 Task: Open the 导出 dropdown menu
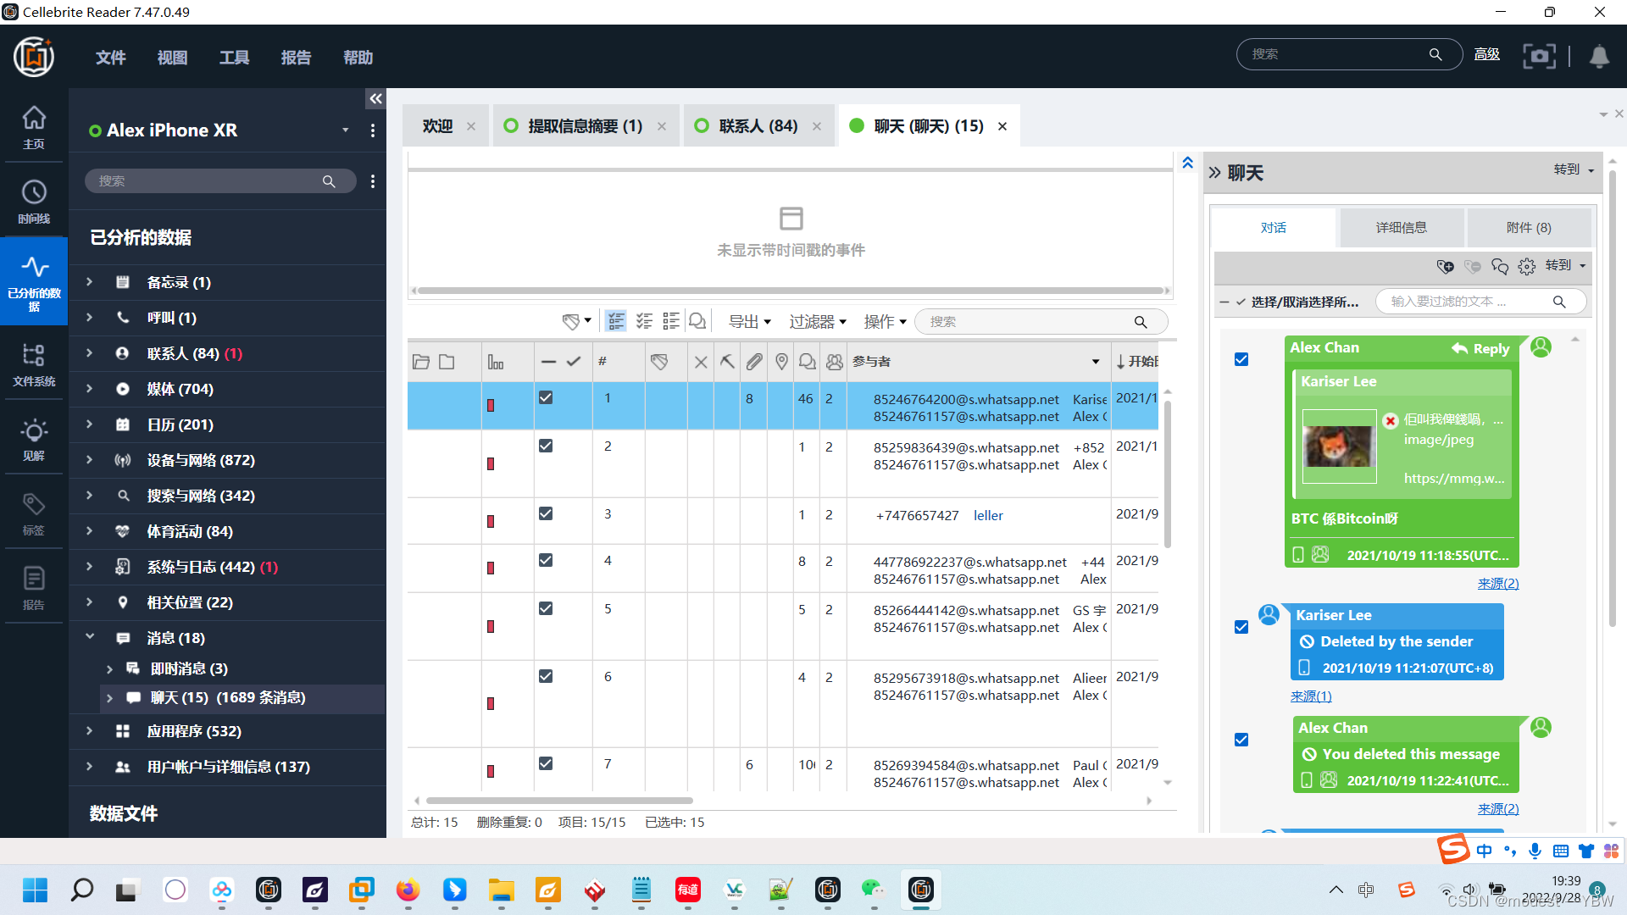[x=750, y=322]
